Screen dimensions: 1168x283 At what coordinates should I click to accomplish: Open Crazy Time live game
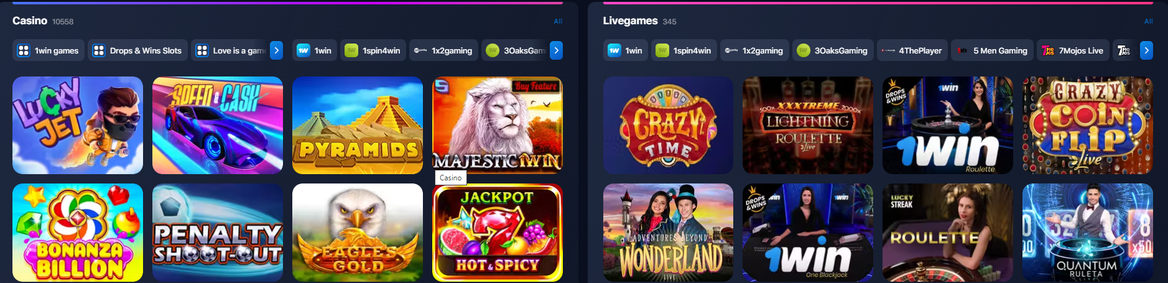668,125
